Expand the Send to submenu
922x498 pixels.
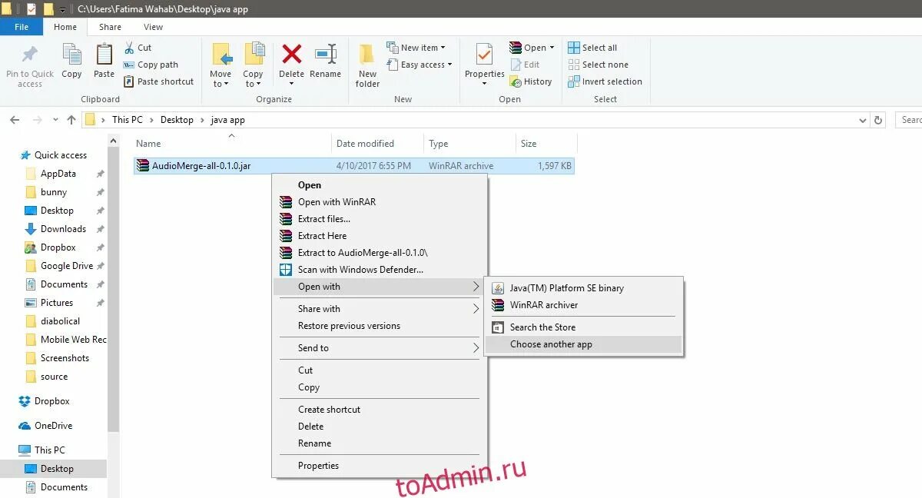tap(379, 348)
